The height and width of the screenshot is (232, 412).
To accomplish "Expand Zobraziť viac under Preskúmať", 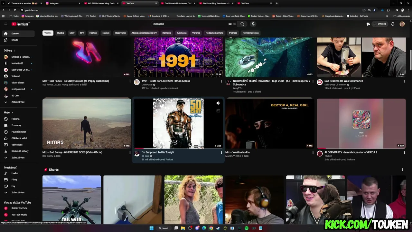I will tap(19, 192).
